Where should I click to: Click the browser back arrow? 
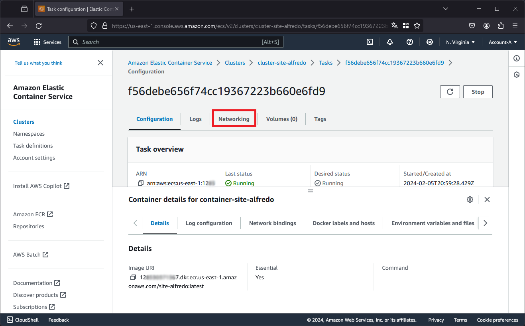[x=10, y=26]
